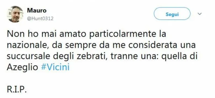Expand the tweet options chevron
The width and height of the screenshot is (215, 98).
click(200, 14)
